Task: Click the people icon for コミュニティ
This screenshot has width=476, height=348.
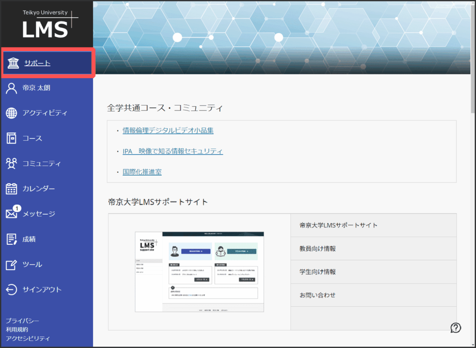Action: (x=12, y=164)
